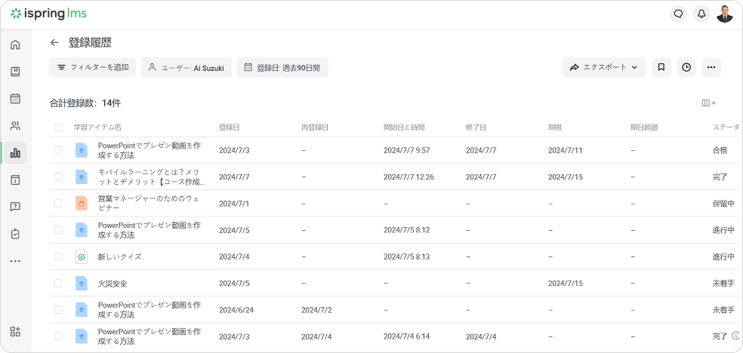Click the notification bell icon
Screen dimensions: 743x353
(x=701, y=14)
